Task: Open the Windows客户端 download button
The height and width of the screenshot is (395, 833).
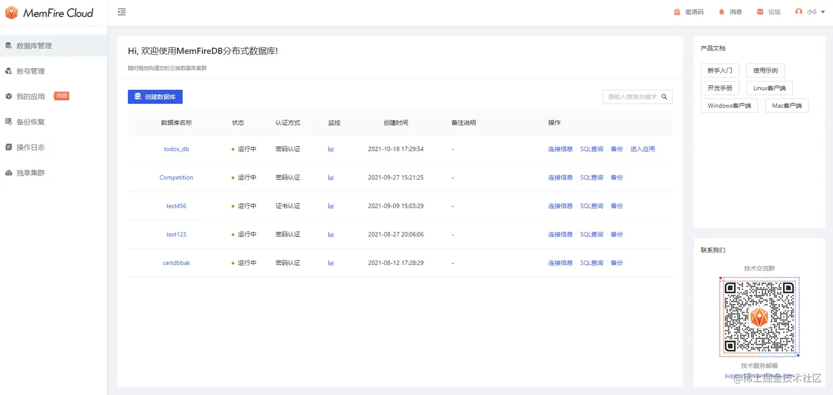Action: (729, 106)
